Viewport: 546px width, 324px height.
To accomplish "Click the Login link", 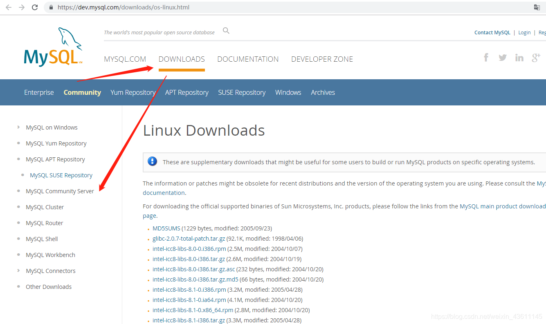I will (x=524, y=33).
